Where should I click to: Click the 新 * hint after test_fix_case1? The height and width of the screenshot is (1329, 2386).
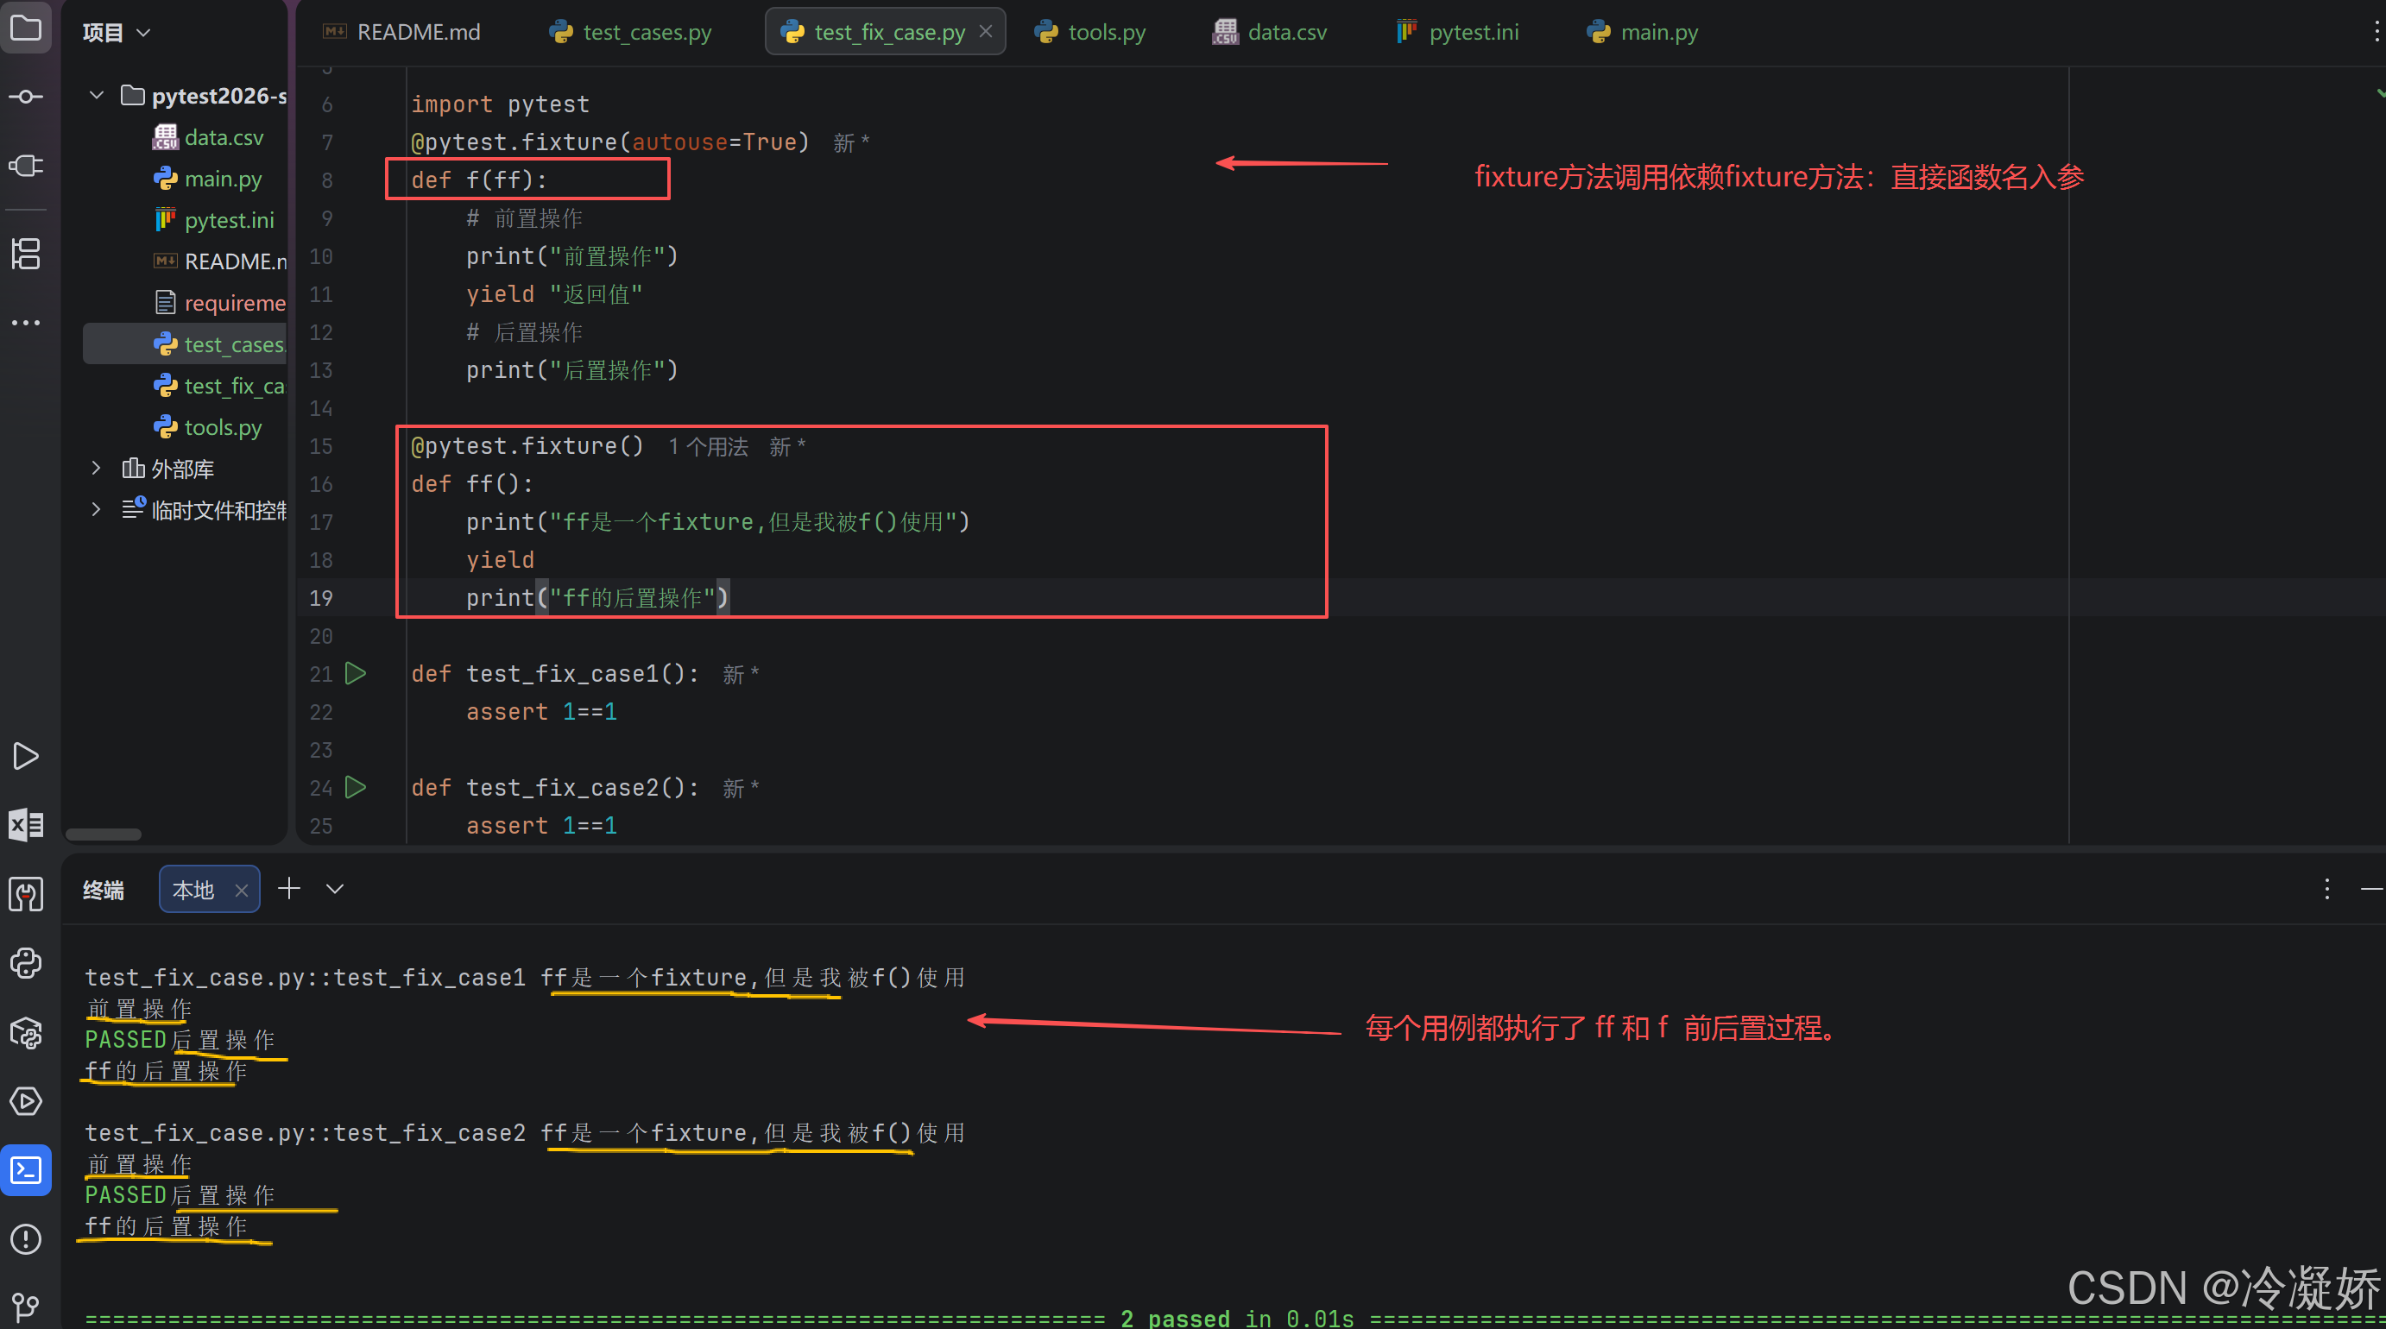[x=741, y=674]
